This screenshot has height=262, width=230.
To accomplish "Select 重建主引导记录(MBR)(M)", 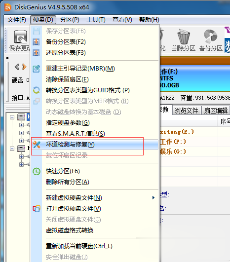I will click(x=95, y=69).
